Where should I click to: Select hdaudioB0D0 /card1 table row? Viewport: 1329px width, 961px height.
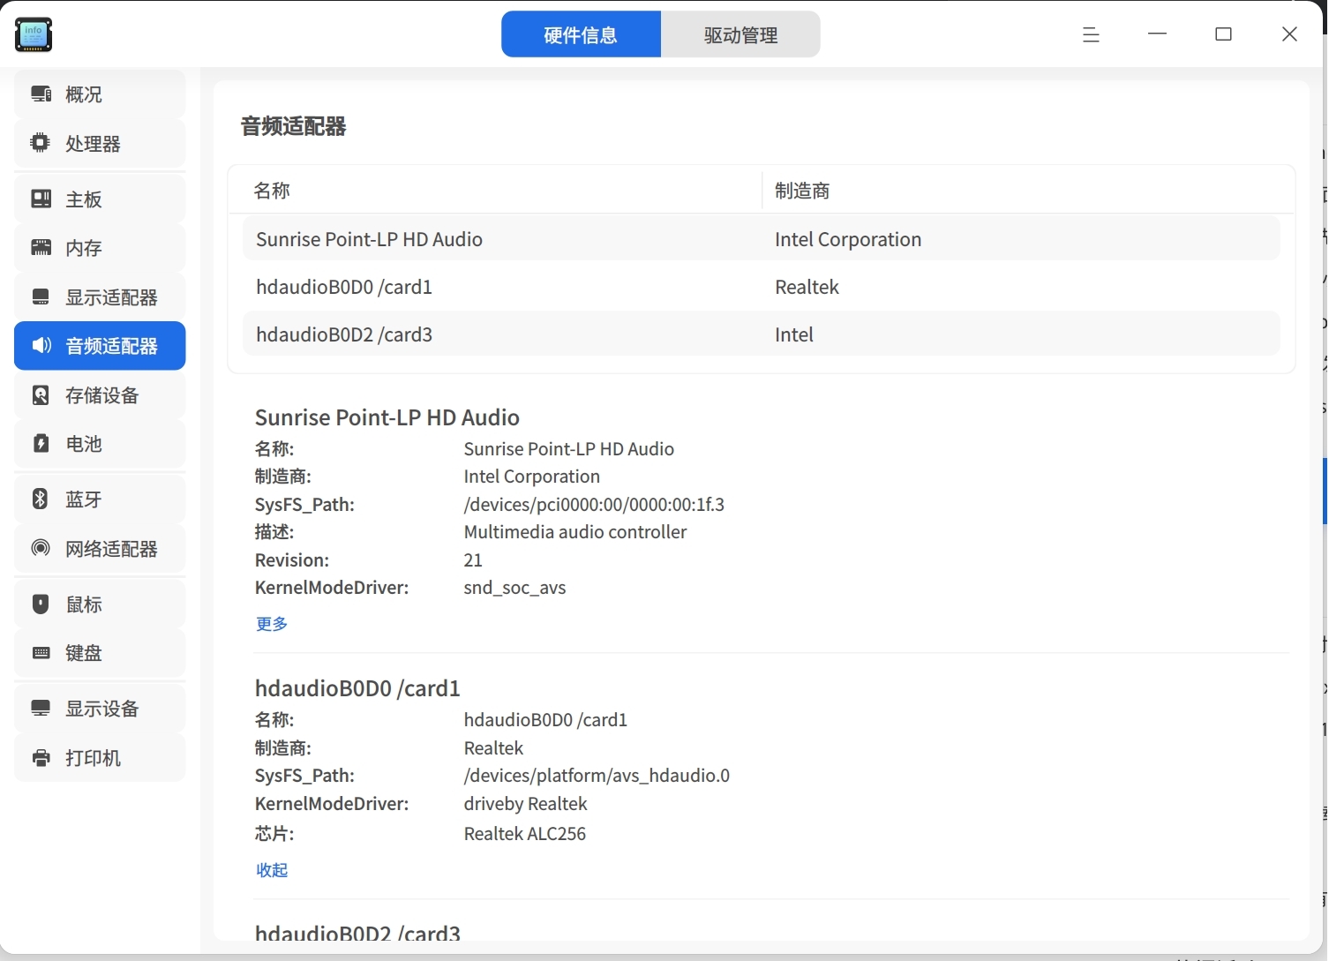pos(761,287)
